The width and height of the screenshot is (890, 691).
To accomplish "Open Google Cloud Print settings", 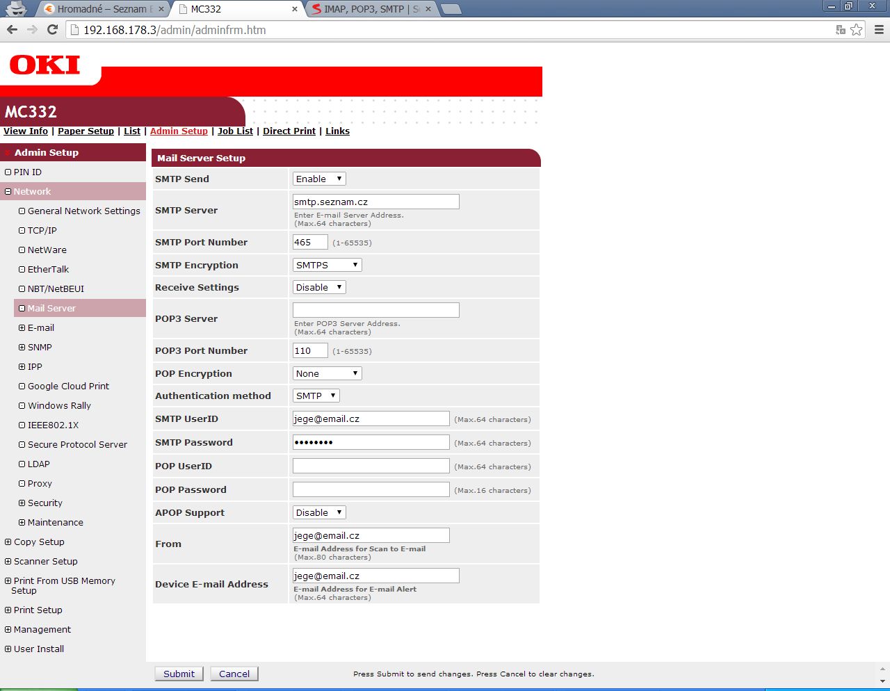I will pos(68,386).
